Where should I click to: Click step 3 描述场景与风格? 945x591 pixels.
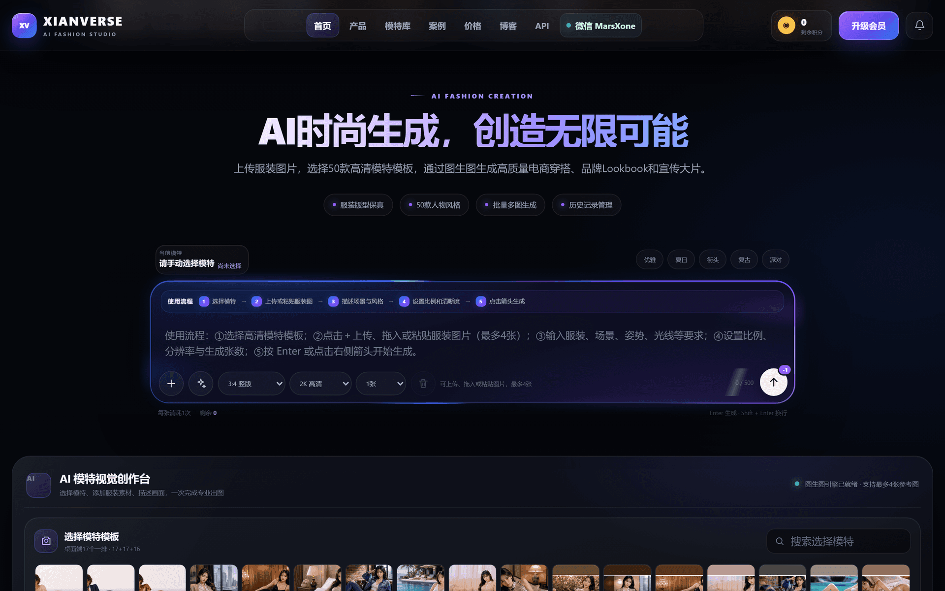click(356, 301)
